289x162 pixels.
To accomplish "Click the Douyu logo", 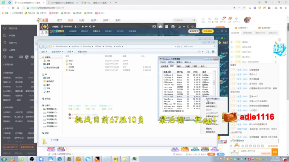I will click(x=43, y=20).
